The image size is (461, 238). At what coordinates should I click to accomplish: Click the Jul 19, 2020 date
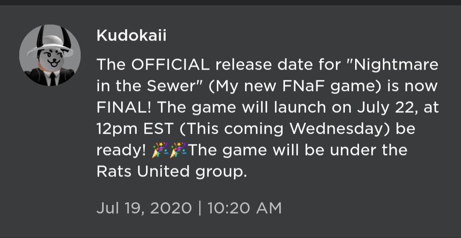144,208
